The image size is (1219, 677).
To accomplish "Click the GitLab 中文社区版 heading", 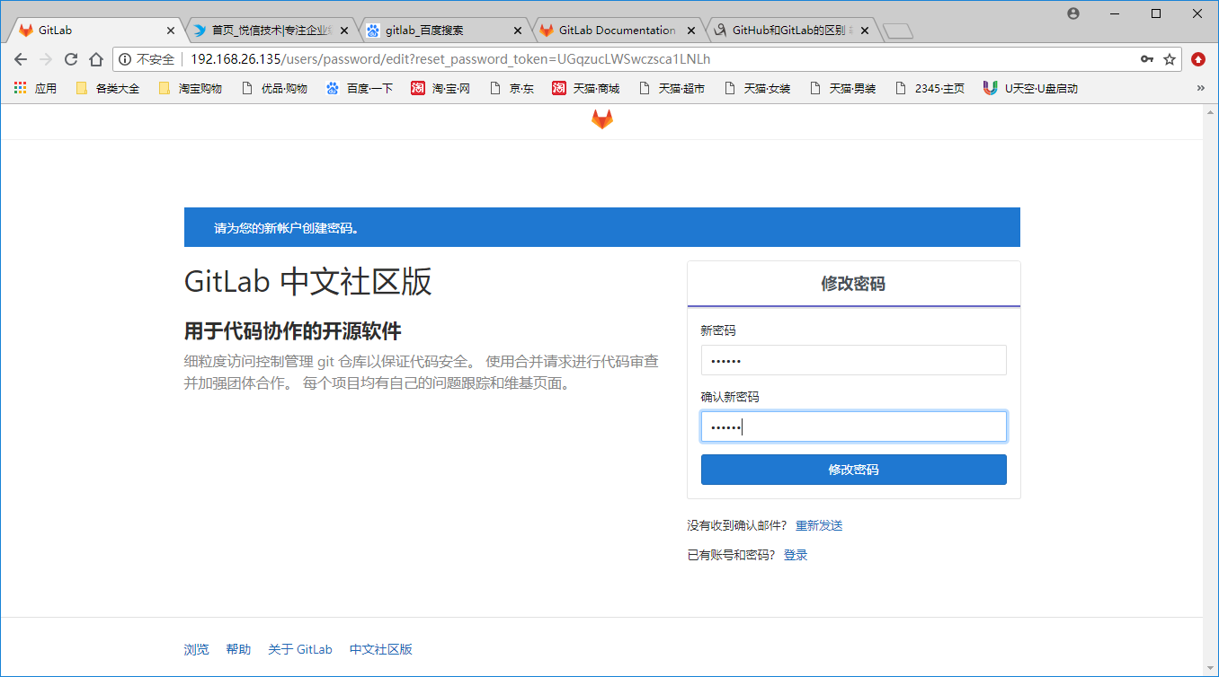I will (307, 281).
